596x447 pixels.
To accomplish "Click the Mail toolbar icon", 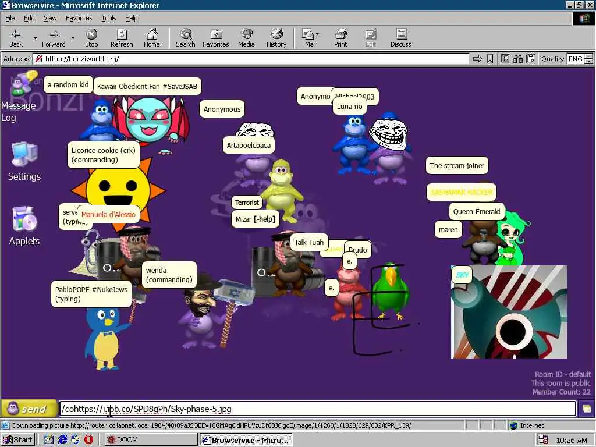I will coord(308,38).
